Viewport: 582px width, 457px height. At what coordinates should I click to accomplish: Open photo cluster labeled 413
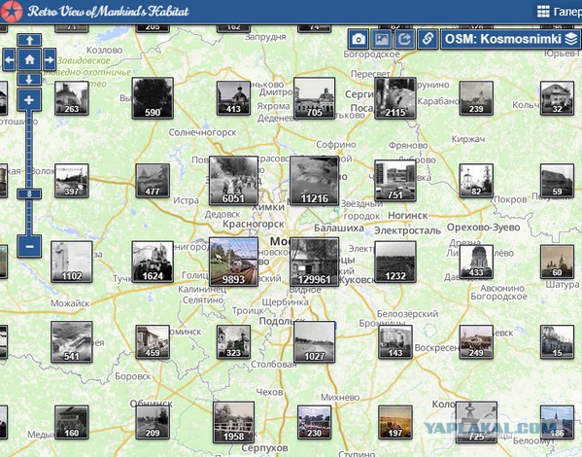(233, 98)
